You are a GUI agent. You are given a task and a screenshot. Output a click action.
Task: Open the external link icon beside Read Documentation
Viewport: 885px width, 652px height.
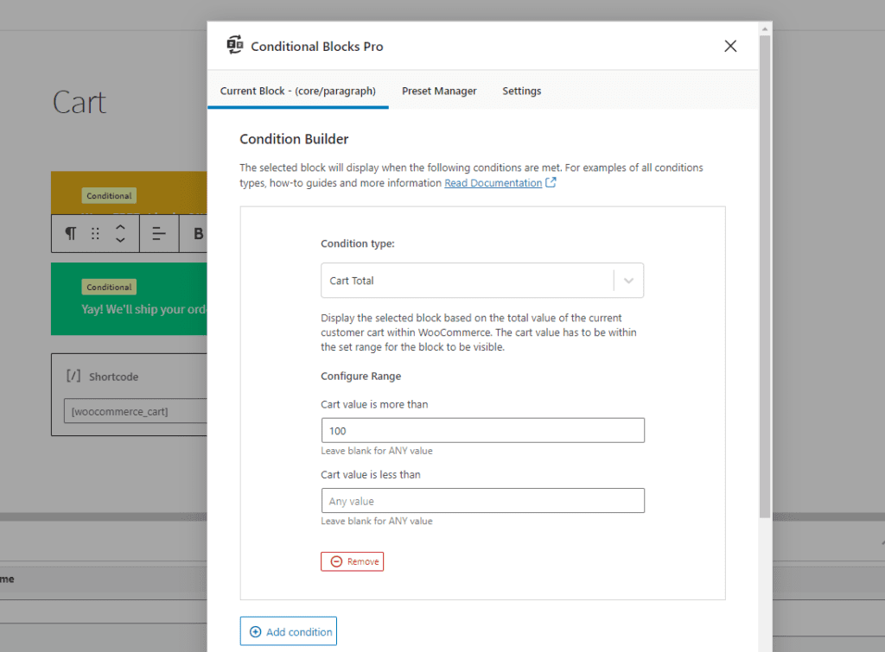551,182
